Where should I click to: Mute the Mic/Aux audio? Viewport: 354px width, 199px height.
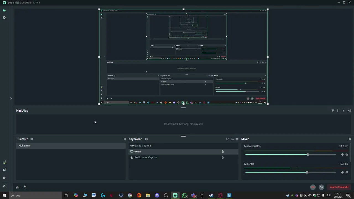pos(342,172)
